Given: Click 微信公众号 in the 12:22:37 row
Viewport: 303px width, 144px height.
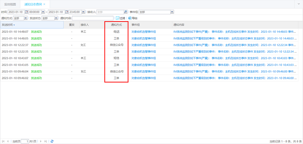Looking at the screenshot, I should [x=116, y=45].
